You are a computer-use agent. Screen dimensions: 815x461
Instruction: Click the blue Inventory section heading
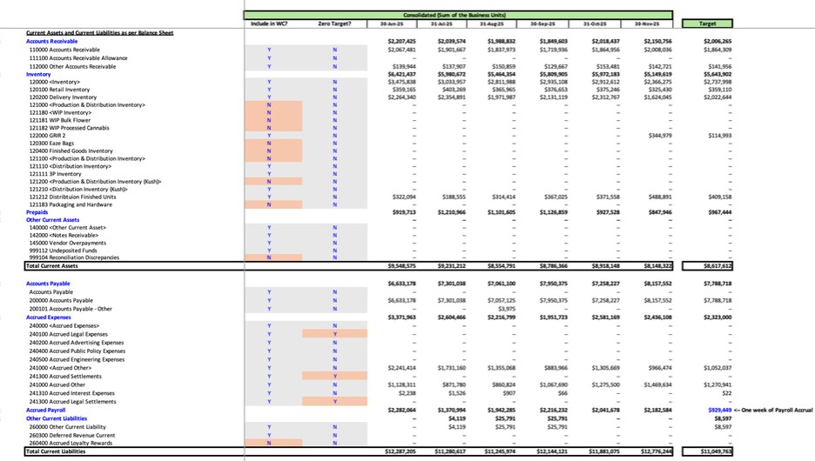pyautogui.click(x=39, y=74)
